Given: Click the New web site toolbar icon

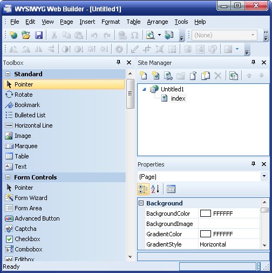Looking at the screenshot, I should point(13,35).
